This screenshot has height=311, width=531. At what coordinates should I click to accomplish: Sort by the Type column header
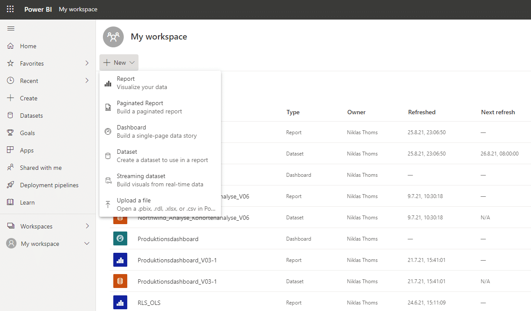pyautogui.click(x=293, y=112)
